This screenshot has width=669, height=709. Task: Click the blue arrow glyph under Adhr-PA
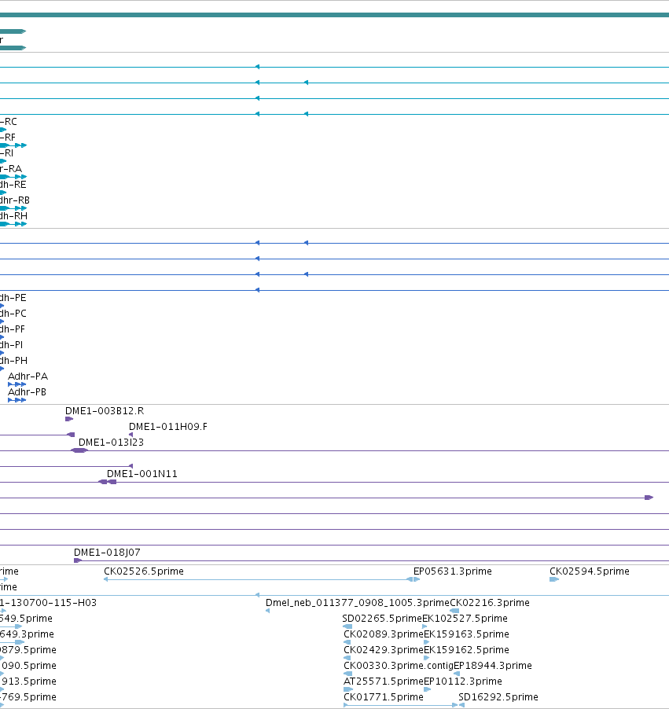coord(17,384)
